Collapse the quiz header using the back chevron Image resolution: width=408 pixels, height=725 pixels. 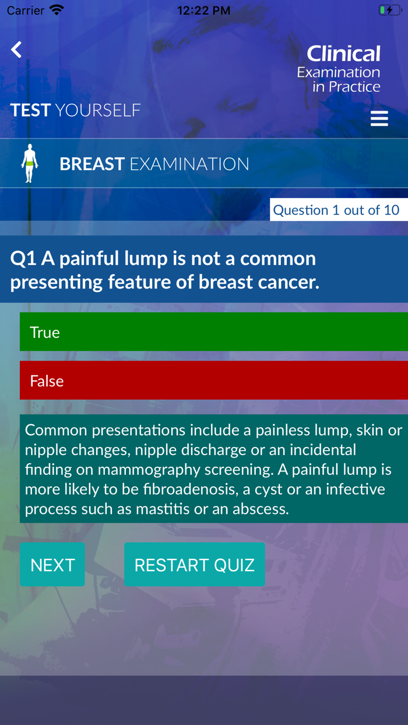coord(16,50)
